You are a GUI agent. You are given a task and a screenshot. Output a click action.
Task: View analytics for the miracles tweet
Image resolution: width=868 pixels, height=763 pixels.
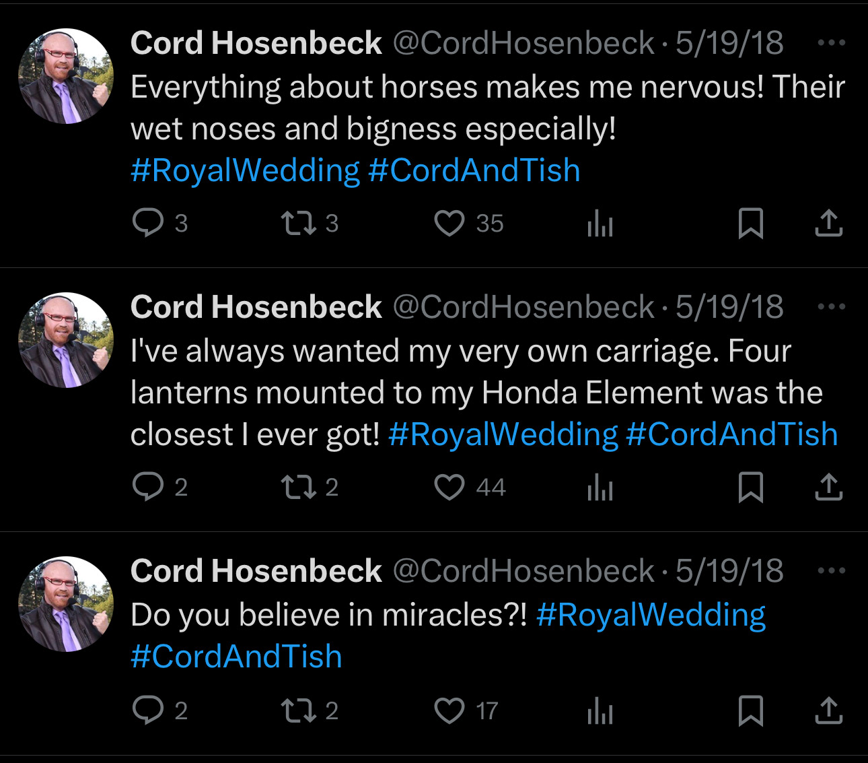pyautogui.click(x=600, y=710)
